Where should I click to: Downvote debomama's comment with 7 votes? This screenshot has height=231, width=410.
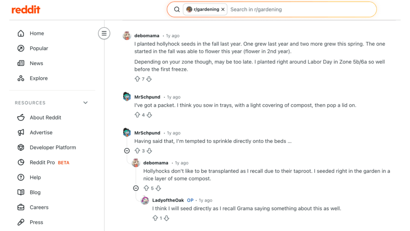tap(149, 79)
